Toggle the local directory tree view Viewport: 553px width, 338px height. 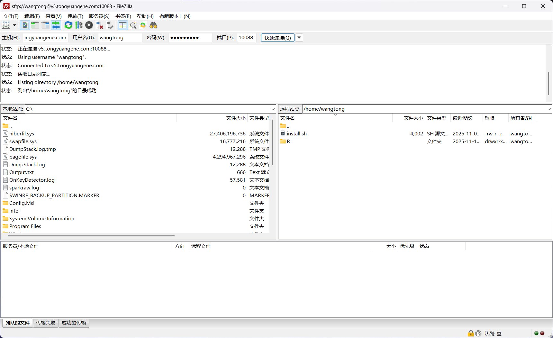[35, 25]
